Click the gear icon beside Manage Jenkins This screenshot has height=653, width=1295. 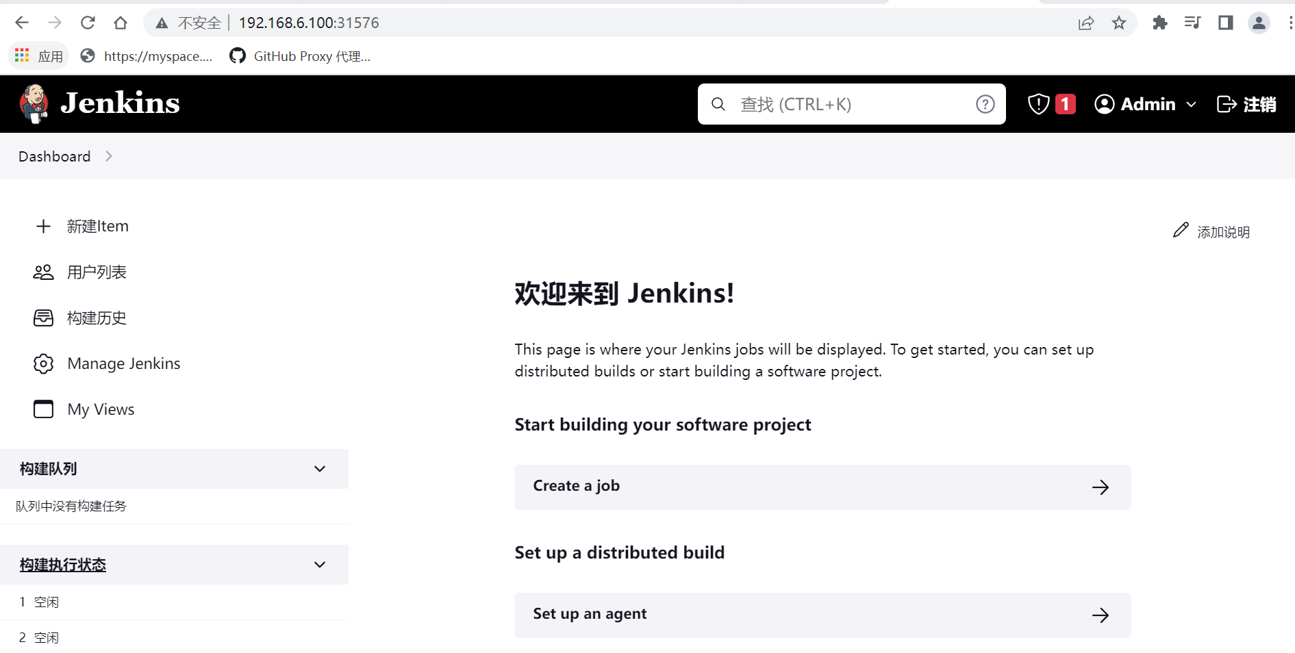click(x=43, y=363)
